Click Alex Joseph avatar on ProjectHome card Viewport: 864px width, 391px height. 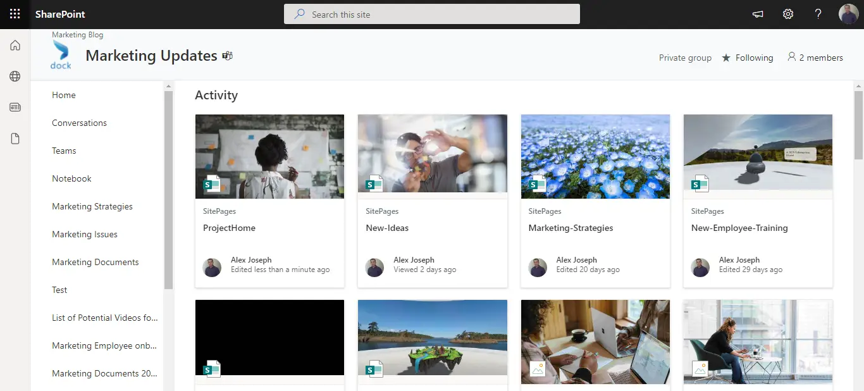point(212,267)
